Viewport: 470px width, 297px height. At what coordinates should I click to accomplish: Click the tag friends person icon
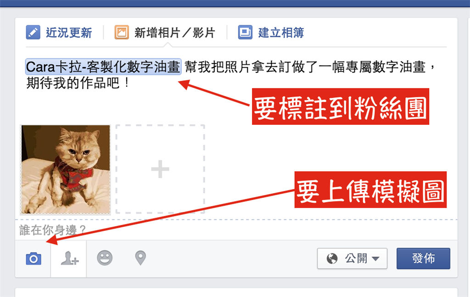69,258
